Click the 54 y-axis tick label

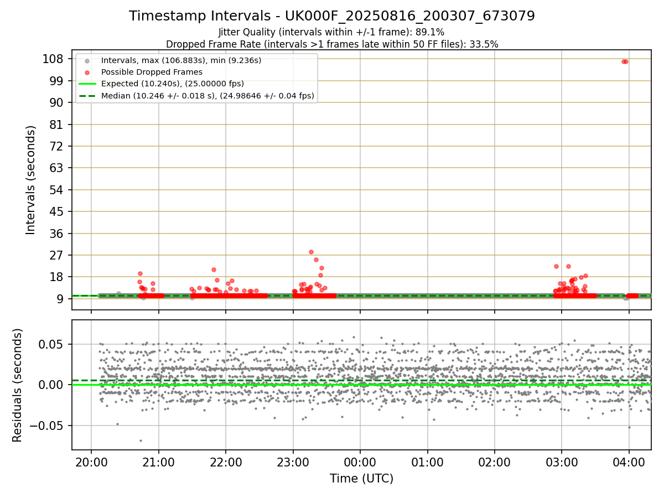tap(56, 190)
